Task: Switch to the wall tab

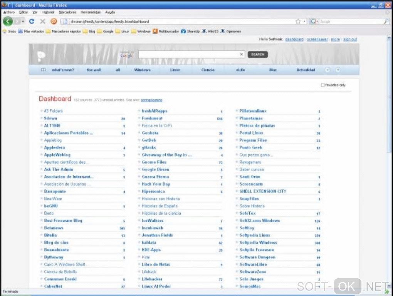Action: 94,70
